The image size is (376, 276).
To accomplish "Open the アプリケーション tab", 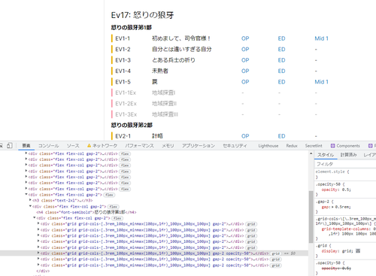I will 199,146.
